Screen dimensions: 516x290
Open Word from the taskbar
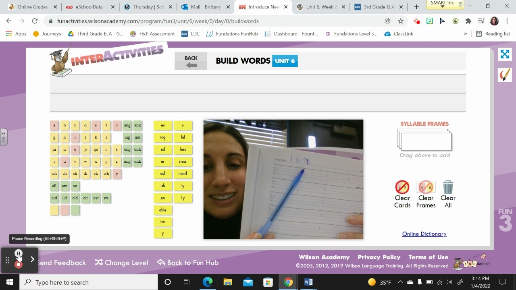click(x=308, y=282)
